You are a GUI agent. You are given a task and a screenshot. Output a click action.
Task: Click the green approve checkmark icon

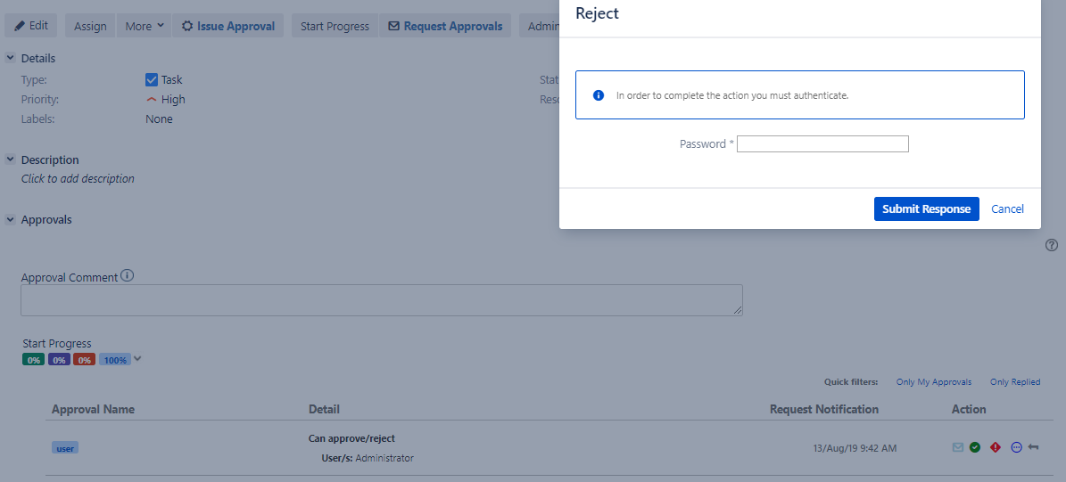click(x=975, y=447)
